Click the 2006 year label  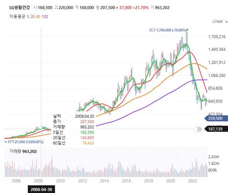coord(16,181)
